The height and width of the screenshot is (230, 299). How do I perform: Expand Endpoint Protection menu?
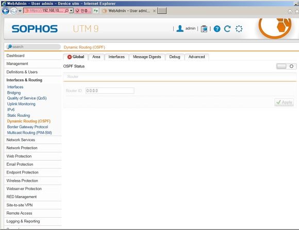[33, 172]
